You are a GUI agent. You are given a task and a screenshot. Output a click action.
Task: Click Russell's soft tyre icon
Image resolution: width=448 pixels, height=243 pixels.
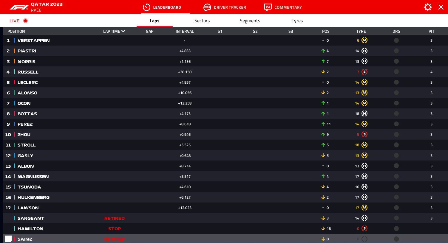pos(364,72)
